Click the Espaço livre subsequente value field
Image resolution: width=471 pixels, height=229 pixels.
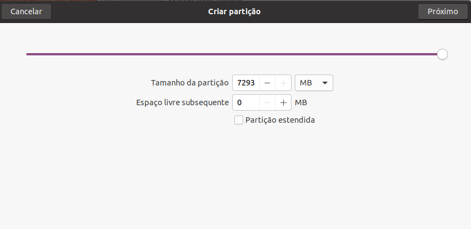pyautogui.click(x=246, y=102)
